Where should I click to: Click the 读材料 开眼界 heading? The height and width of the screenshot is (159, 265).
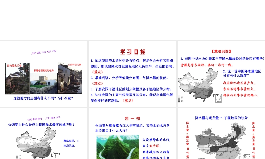point(44,119)
